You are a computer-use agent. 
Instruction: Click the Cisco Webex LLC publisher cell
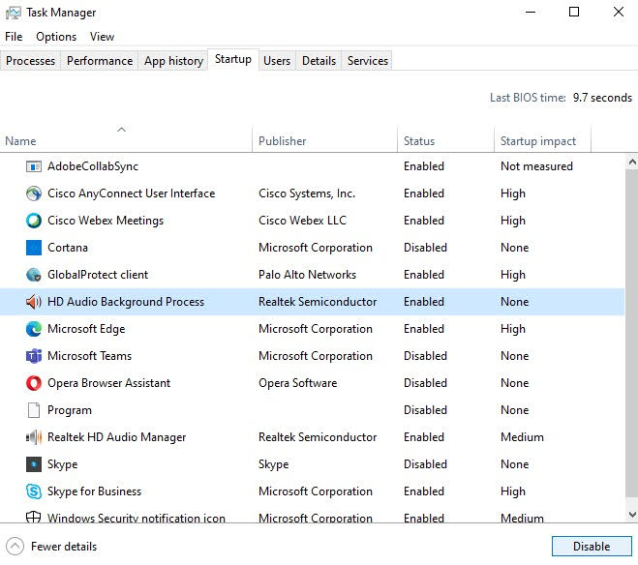(x=302, y=221)
